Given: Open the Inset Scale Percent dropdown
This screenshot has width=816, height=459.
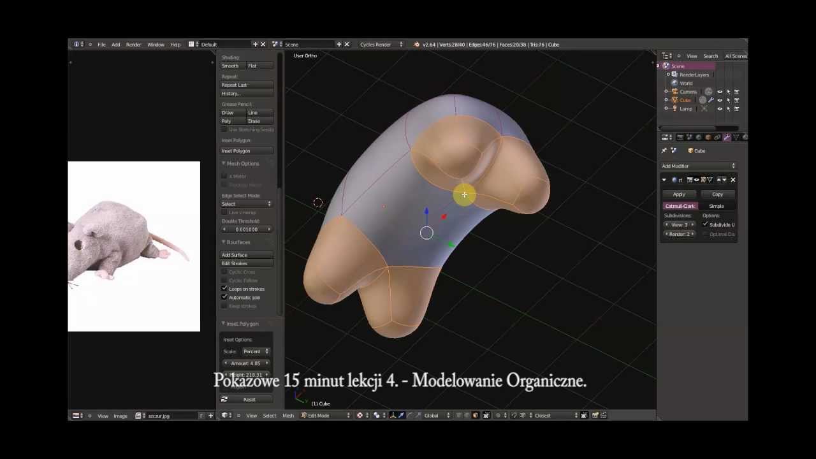Looking at the screenshot, I should 256,351.
